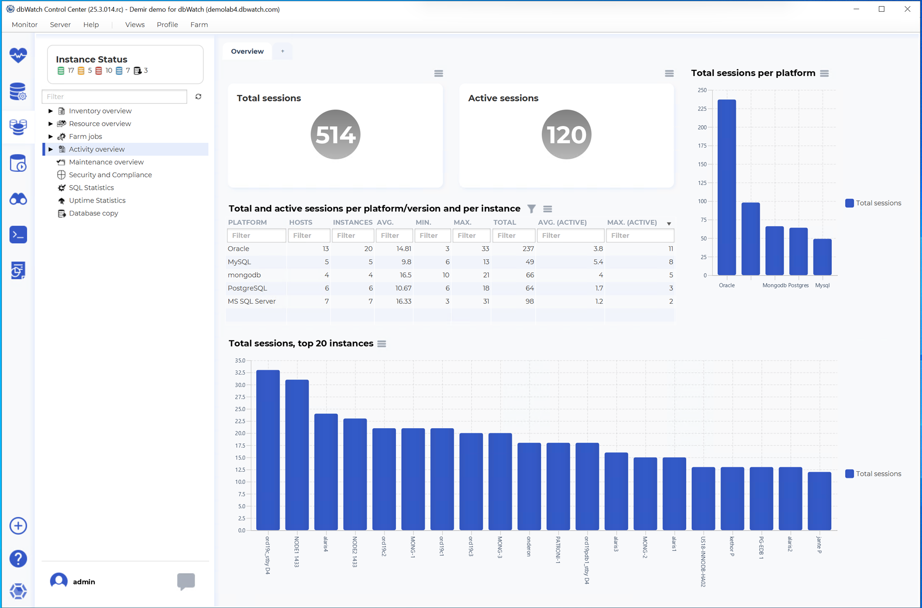Toggle Total sessions legend in platform chart
This screenshot has width=922, height=608.
coord(873,203)
